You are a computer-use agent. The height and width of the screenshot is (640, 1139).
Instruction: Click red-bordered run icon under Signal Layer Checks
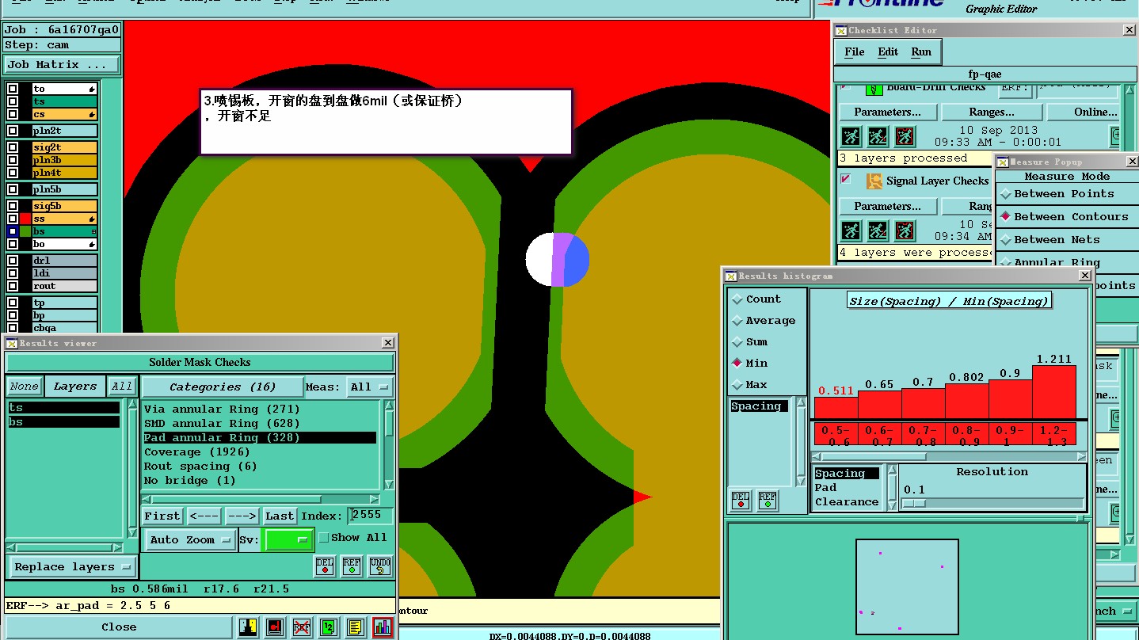point(905,230)
